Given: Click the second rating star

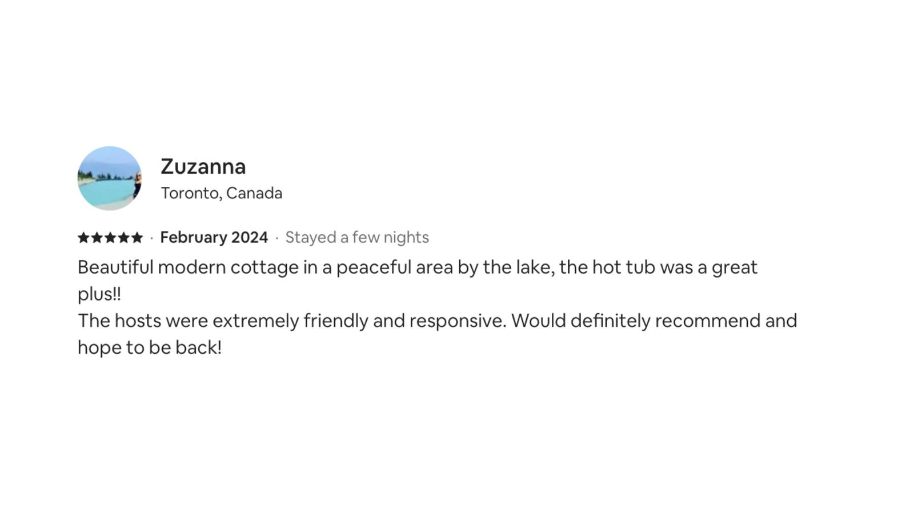Looking at the screenshot, I should (x=97, y=238).
